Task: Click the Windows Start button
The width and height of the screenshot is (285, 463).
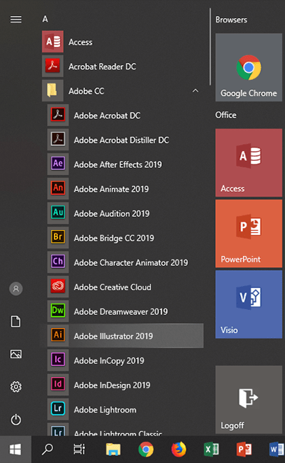Action: (x=15, y=450)
